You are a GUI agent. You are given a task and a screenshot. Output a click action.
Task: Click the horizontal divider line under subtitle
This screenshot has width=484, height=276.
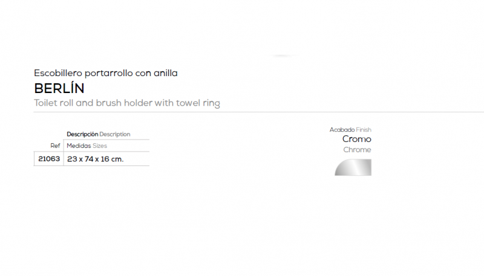(x=259, y=112)
